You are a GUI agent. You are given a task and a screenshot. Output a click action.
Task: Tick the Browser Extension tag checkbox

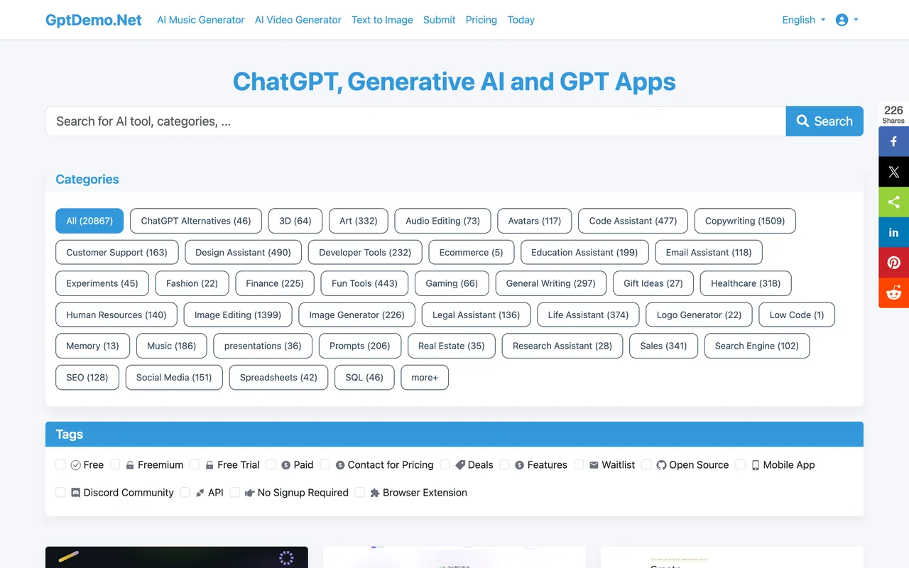[360, 492]
